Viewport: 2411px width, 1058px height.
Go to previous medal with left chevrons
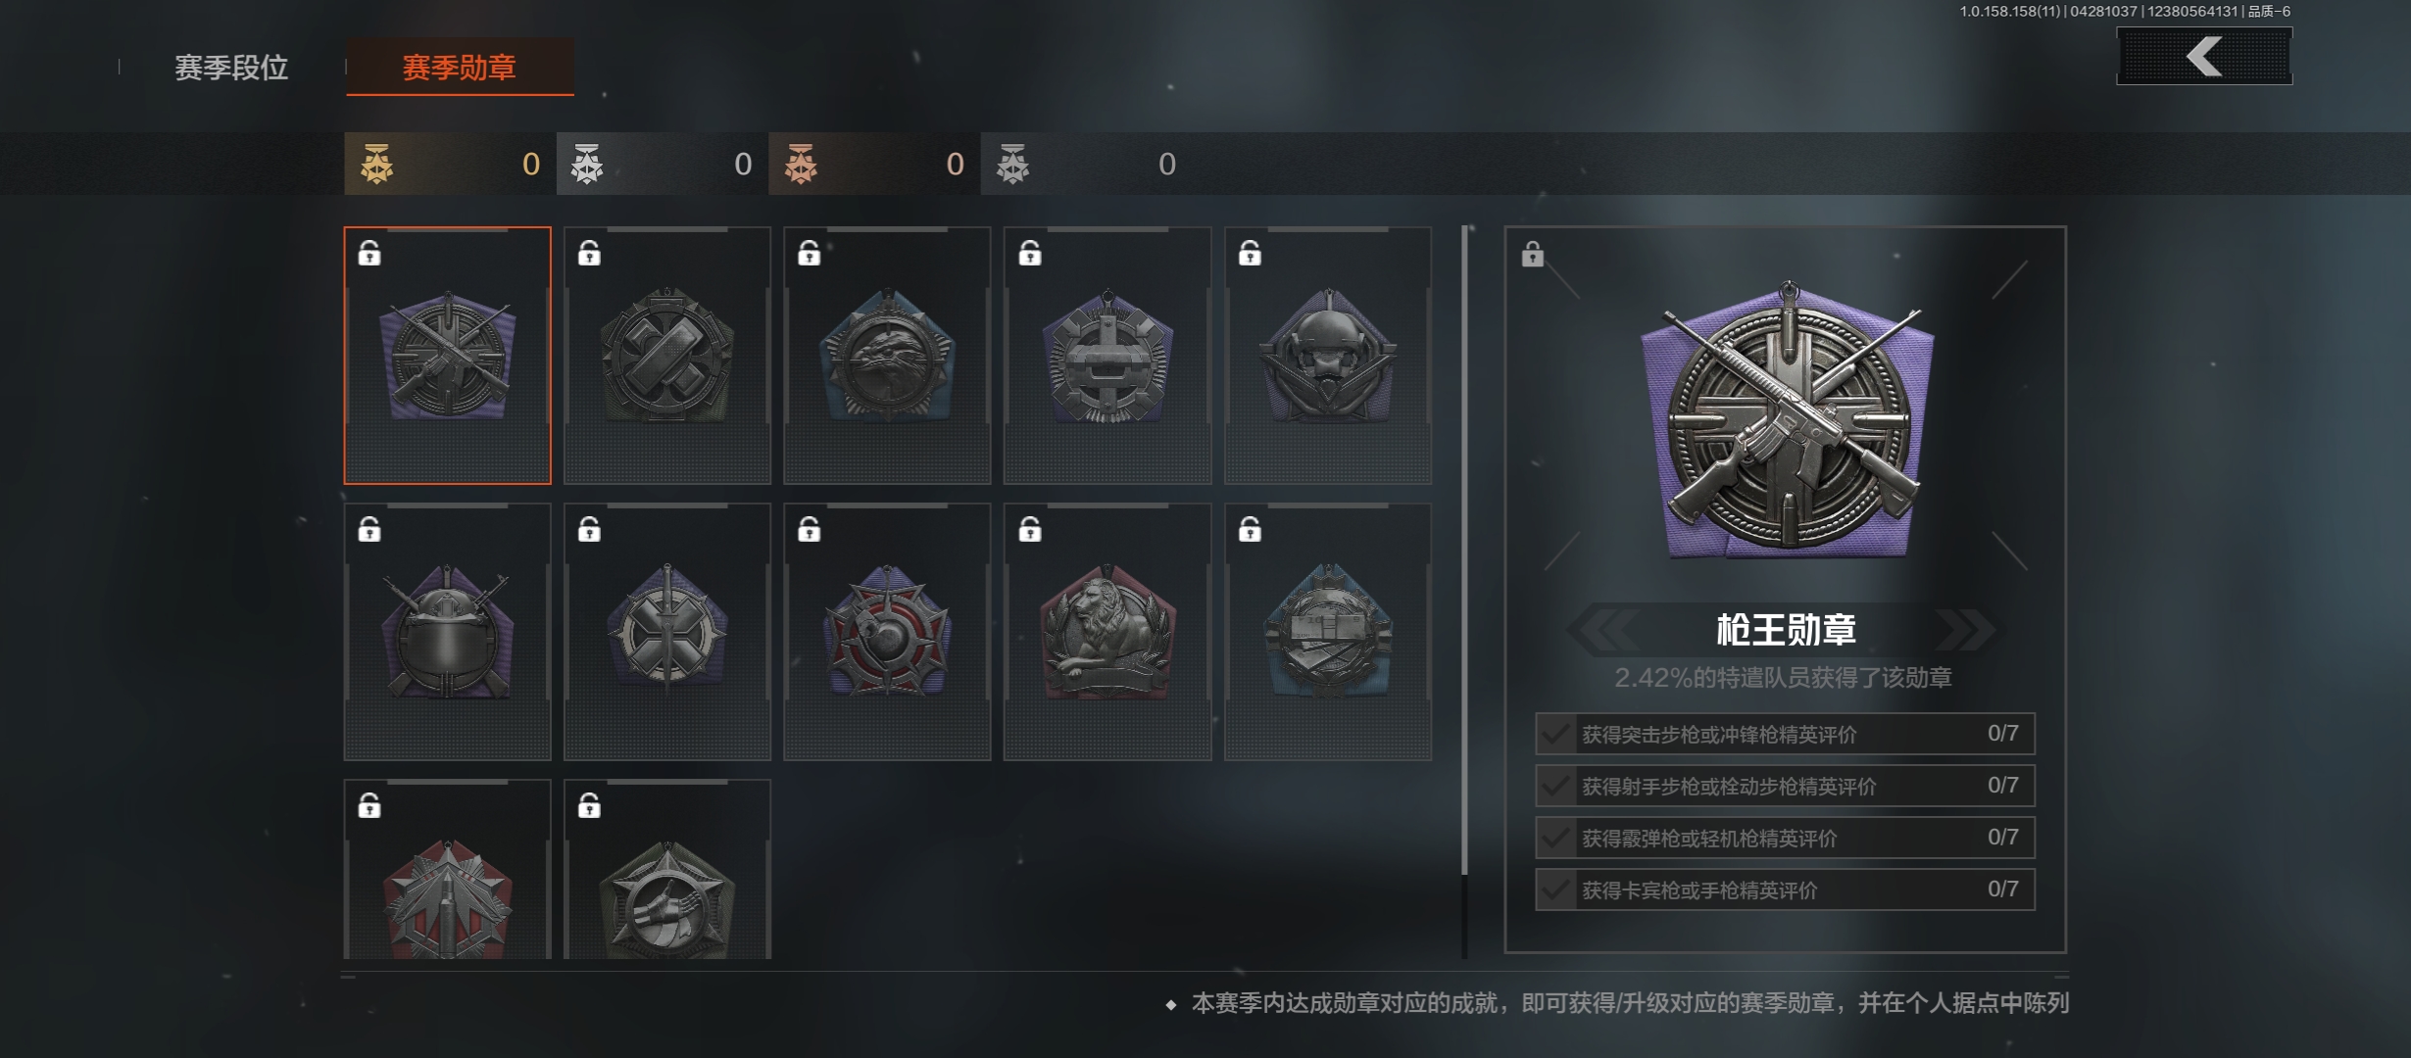tap(1602, 629)
